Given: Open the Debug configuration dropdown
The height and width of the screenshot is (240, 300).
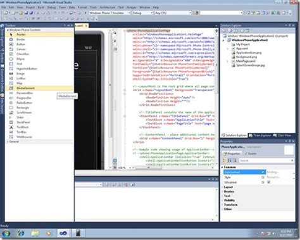Looking at the screenshot, I should tap(151, 13).
